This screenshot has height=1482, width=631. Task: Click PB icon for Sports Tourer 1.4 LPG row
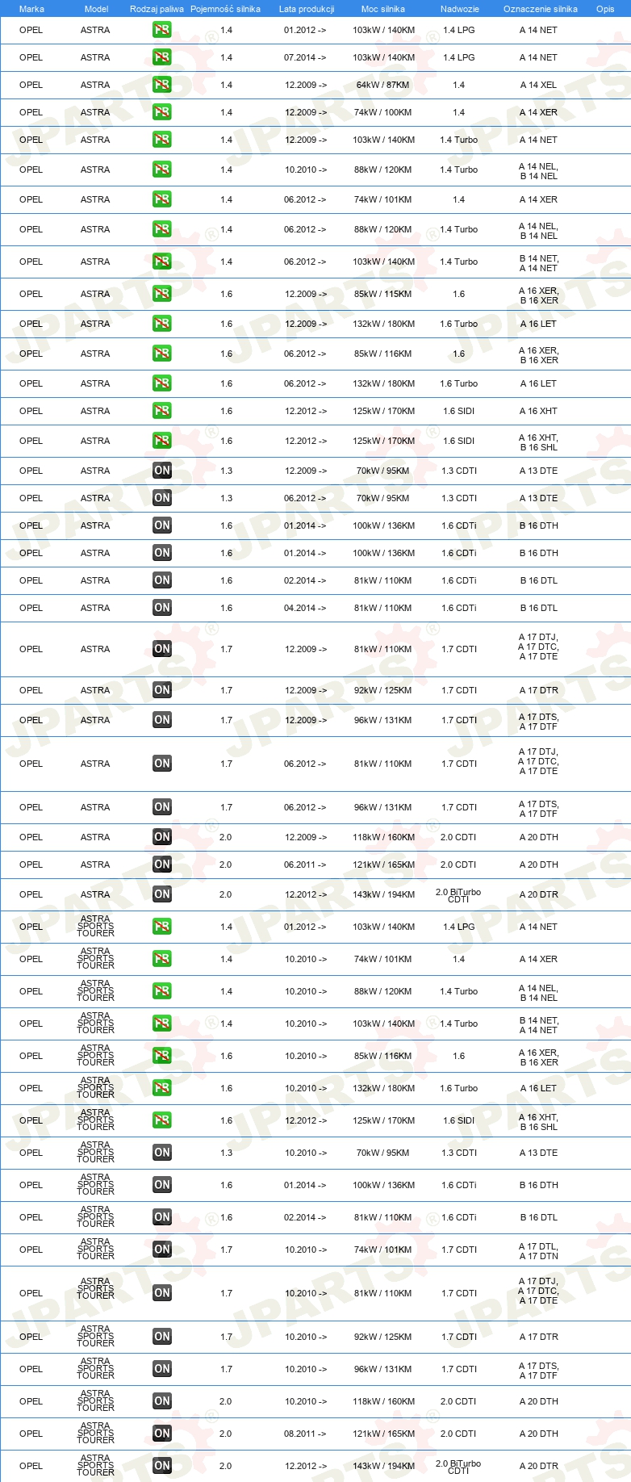(161, 927)
